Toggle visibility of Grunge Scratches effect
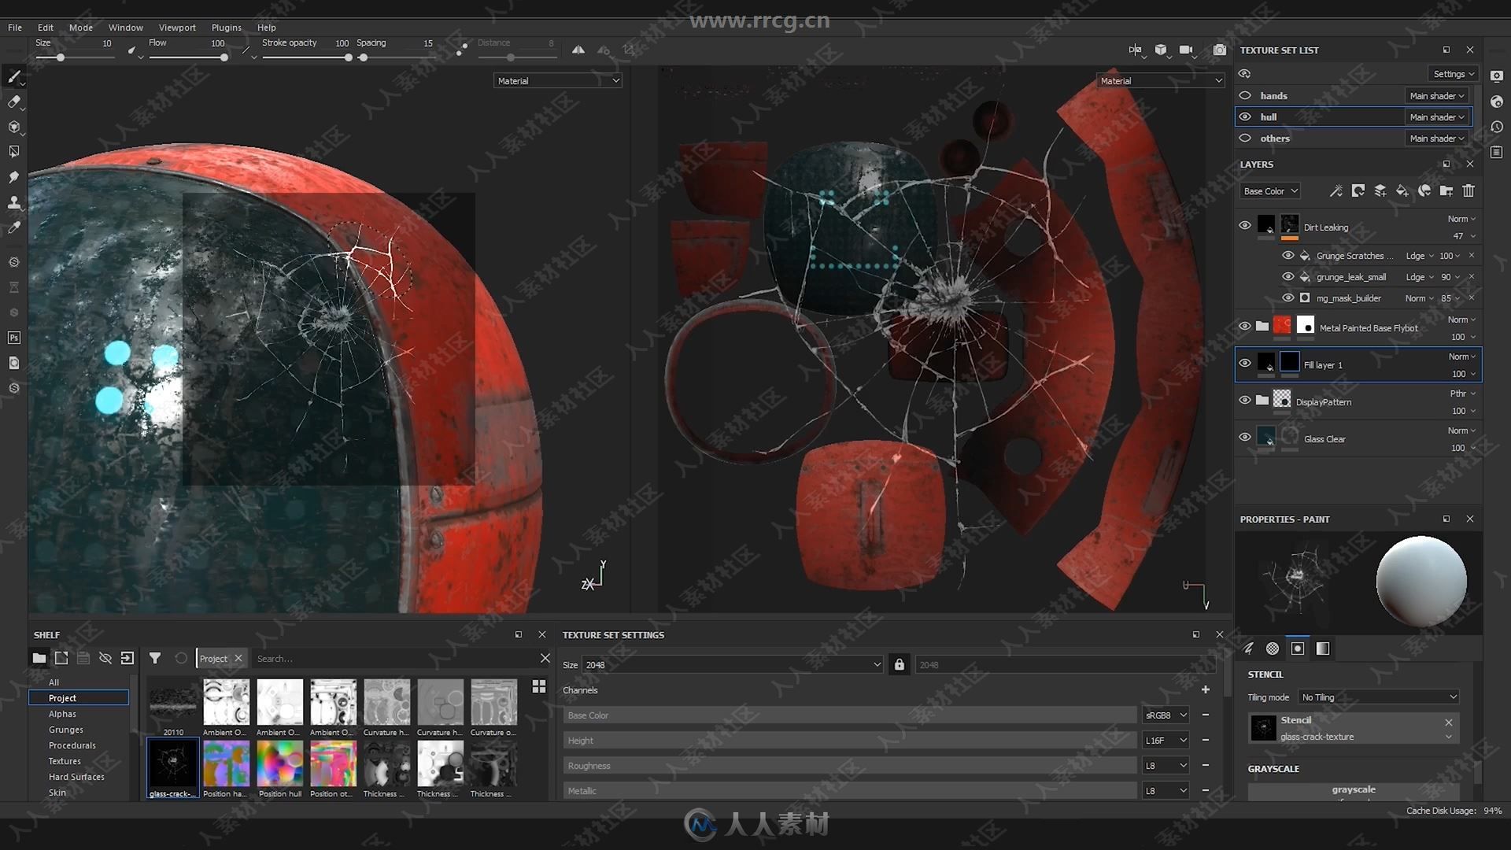Screen dimensions: 1511x850 coord(1288,255)
